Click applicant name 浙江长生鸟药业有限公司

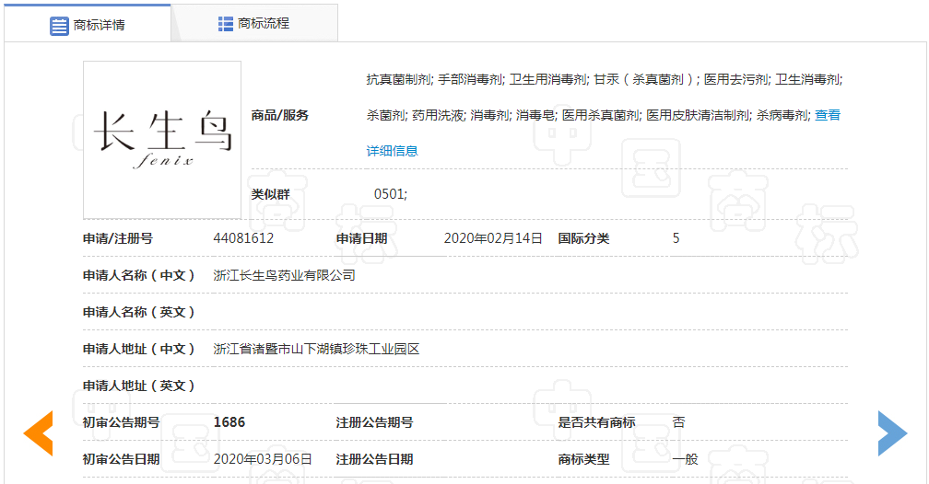tap(284, 275)
